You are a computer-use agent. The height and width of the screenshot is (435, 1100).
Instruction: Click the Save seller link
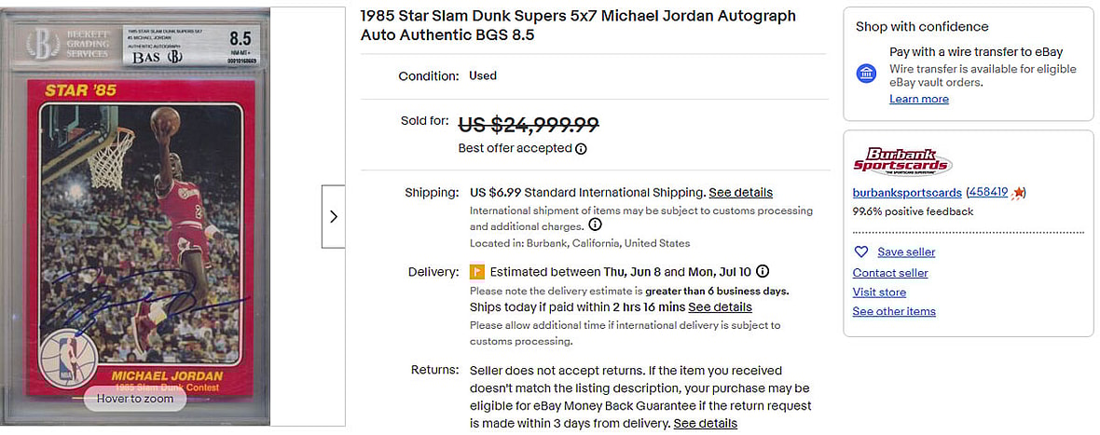click(x=906, y=252)
